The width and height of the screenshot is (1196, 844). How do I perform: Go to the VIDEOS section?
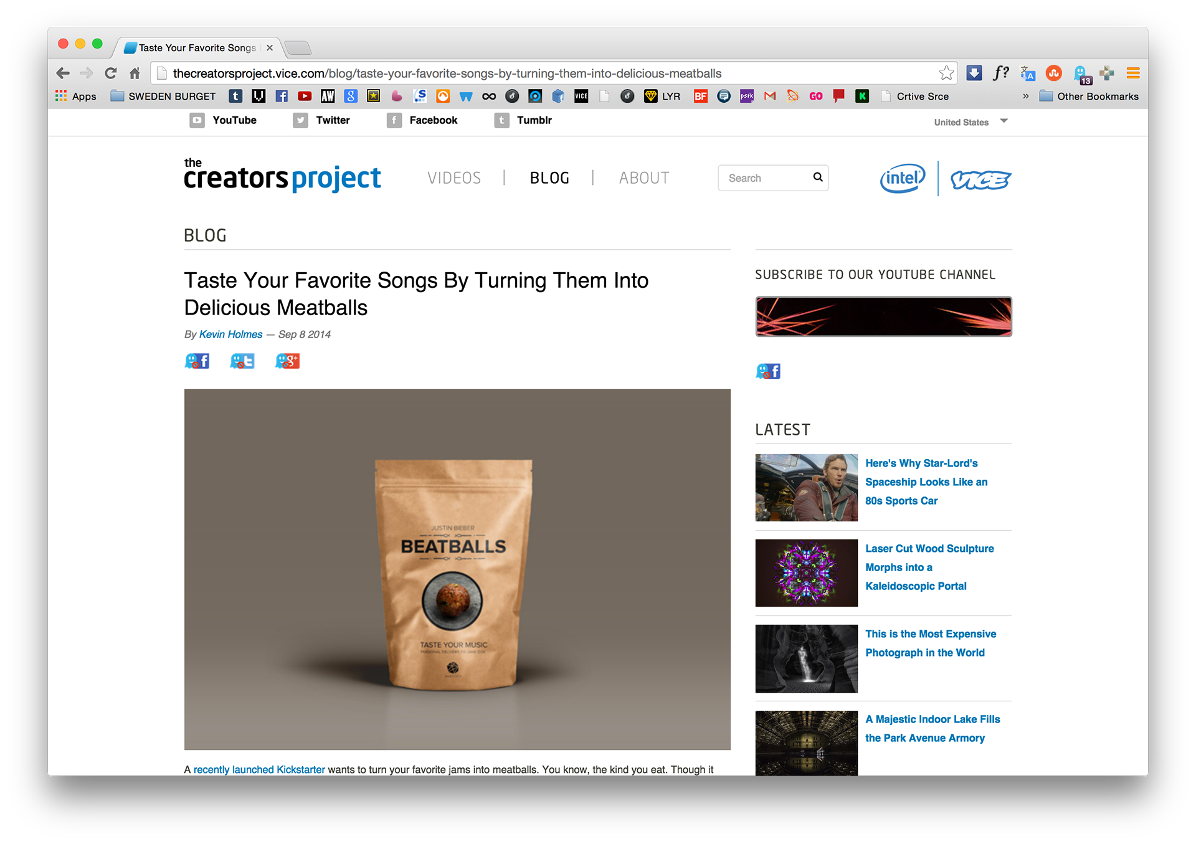coord(454,178)
